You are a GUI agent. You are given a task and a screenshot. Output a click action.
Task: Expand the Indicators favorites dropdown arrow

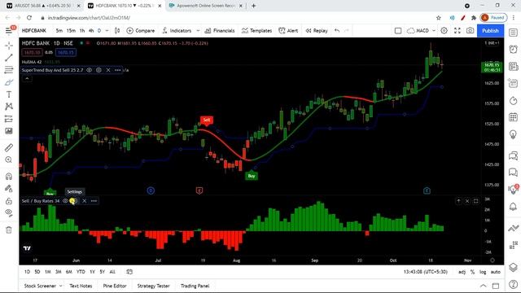198,31
